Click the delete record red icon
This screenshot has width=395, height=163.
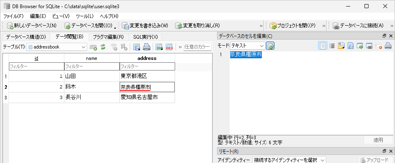pyautogui.click(x=169, y=46)
